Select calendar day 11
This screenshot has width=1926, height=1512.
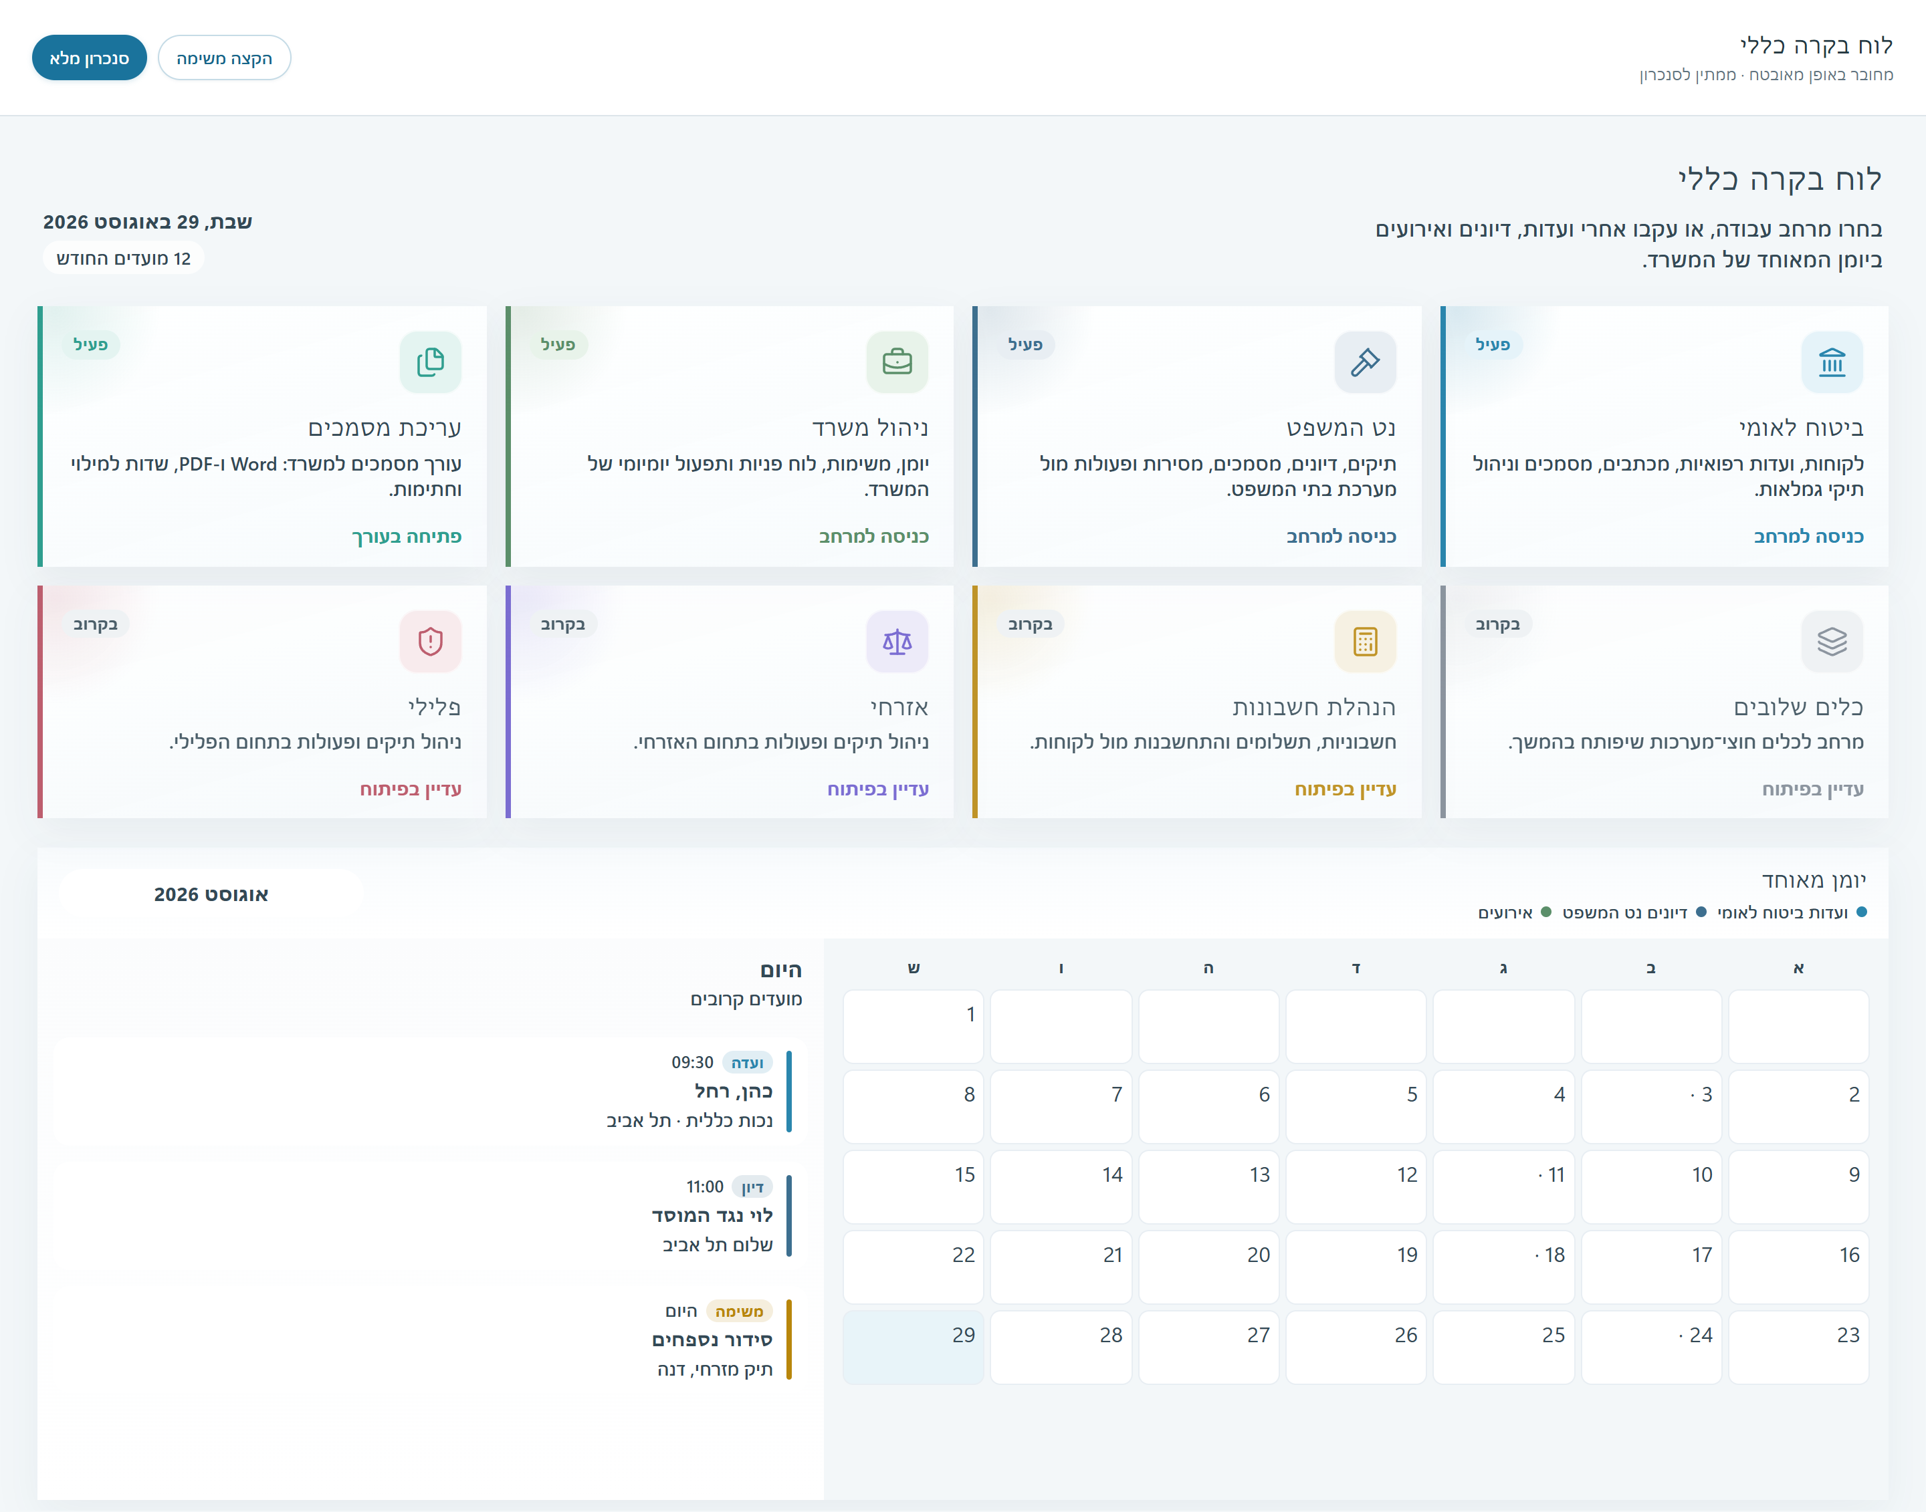pos(1503,1187)
